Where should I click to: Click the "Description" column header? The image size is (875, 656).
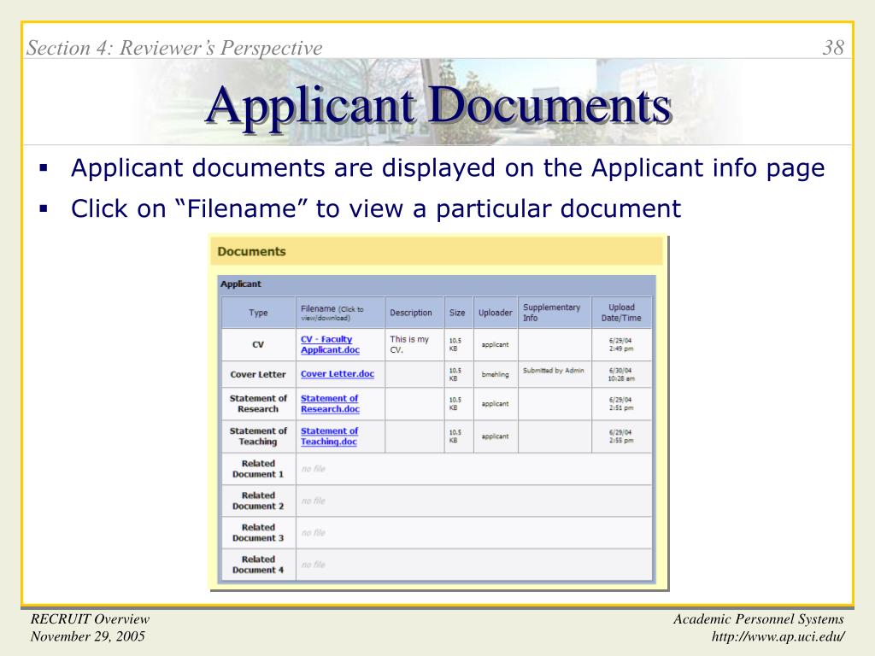414,313
